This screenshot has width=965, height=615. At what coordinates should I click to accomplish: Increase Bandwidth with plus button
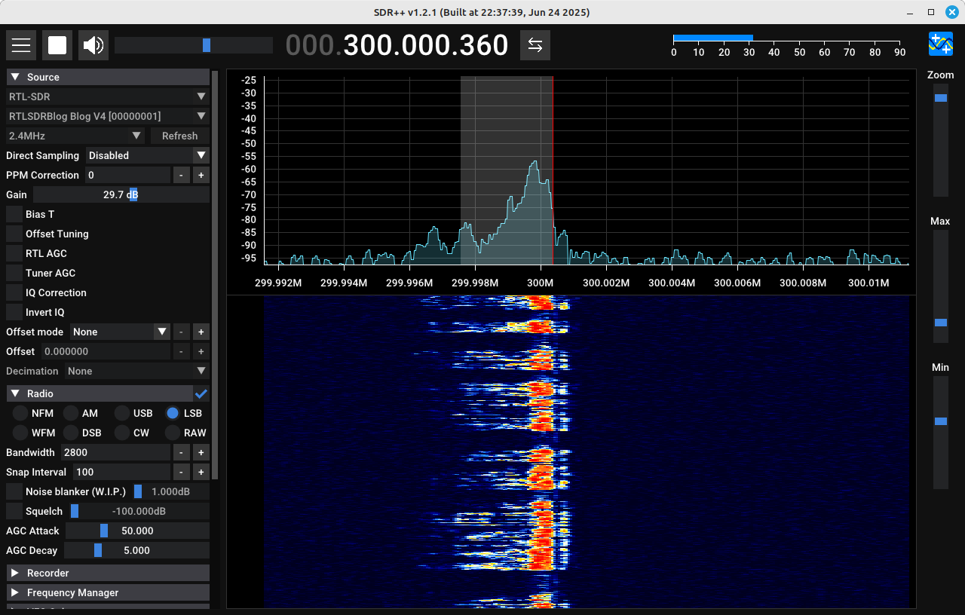(x=201, y=452)
